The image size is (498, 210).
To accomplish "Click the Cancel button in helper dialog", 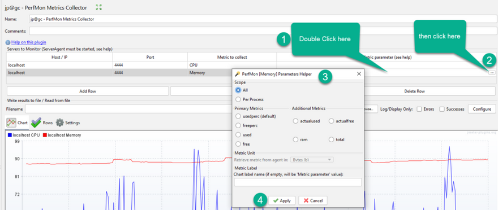I will [x=313, y=200].
